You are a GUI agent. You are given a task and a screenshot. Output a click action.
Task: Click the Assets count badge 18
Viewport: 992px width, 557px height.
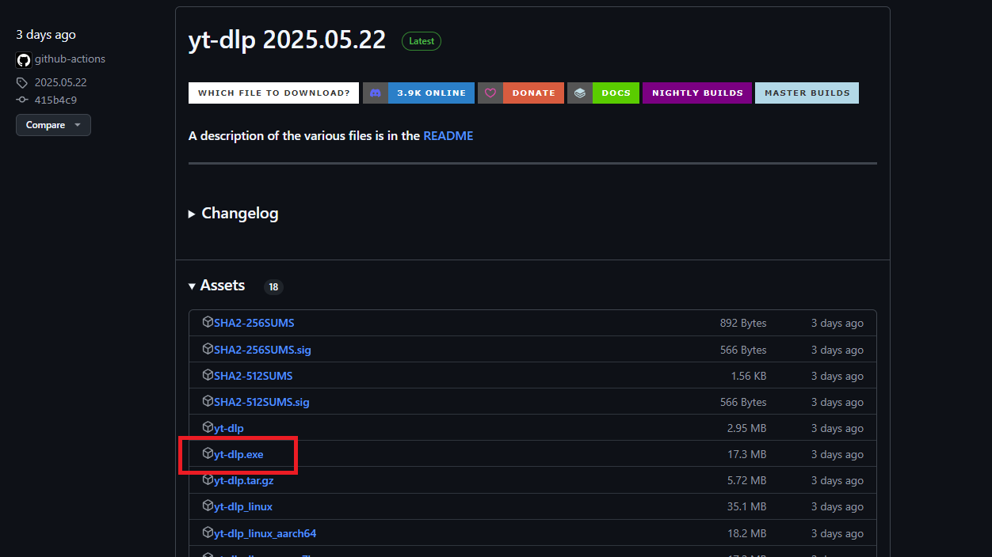[x=273, y=287]
